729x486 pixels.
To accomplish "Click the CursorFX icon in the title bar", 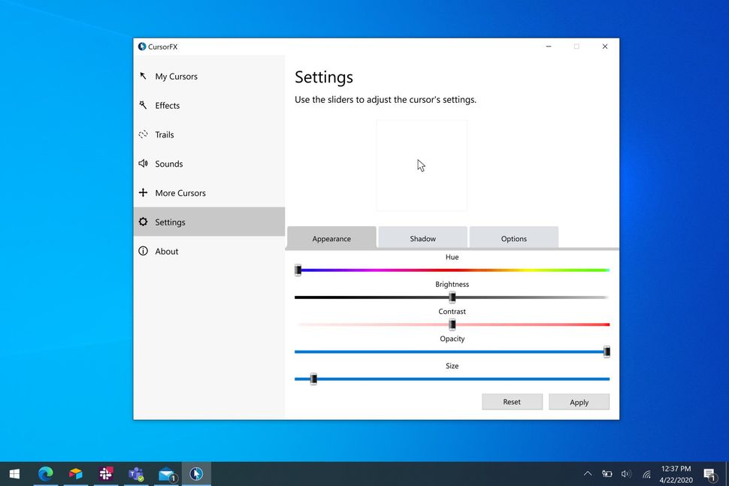I will tap(141, 46).
